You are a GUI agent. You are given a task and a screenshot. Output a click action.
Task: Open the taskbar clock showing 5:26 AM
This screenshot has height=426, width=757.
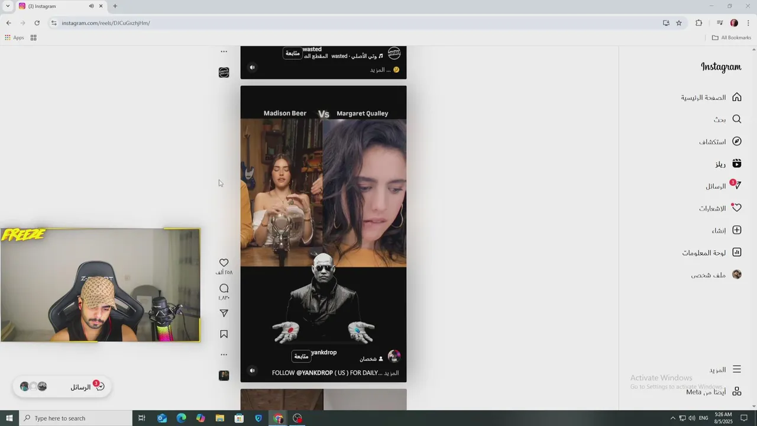(723, 418)
